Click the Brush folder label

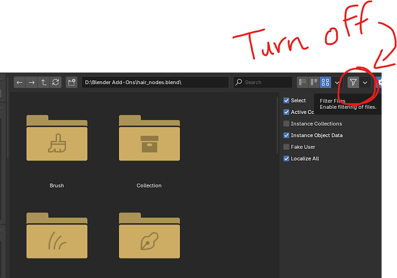57,185
